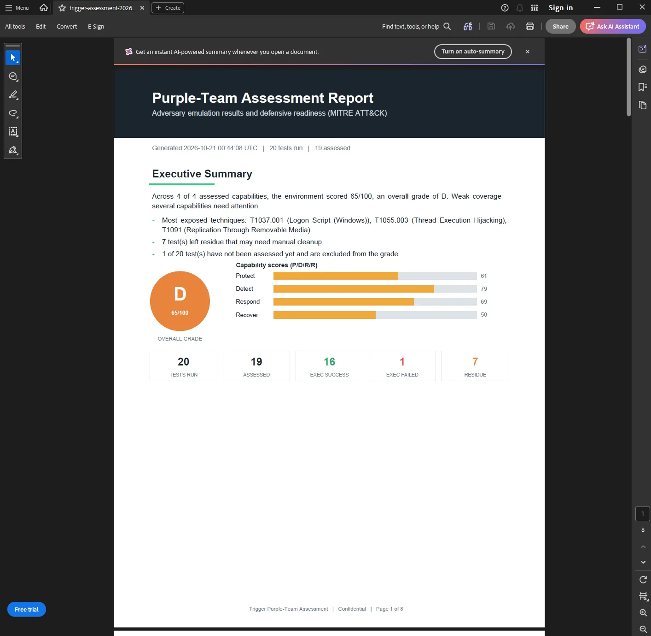Image resolution: width=651 pixels, height=636 pixels.
Task: Click the Free trial button
Action: (x=27, y=609)
